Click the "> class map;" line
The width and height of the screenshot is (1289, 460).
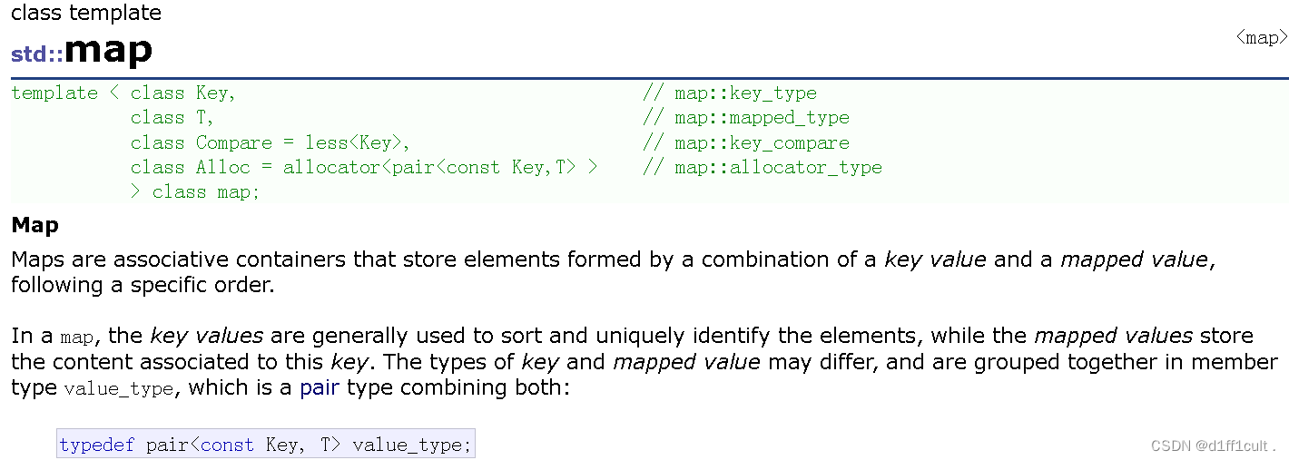click(195, 191)
